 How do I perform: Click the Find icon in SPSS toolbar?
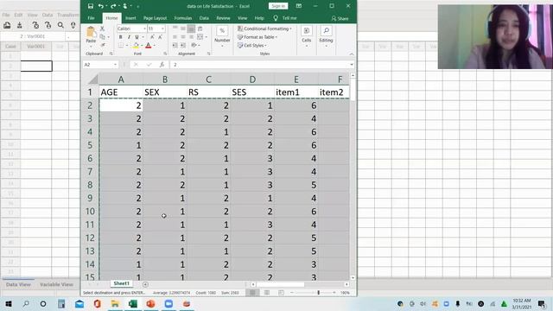(x=60, y=25)
